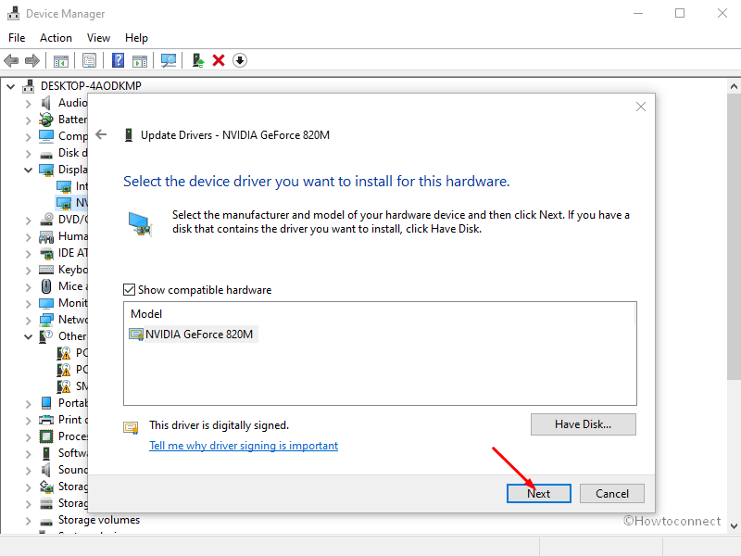Expand the Audio inputs category
Image resolution: width=741 pixels, height=556 pixels.
click(28, 104)
